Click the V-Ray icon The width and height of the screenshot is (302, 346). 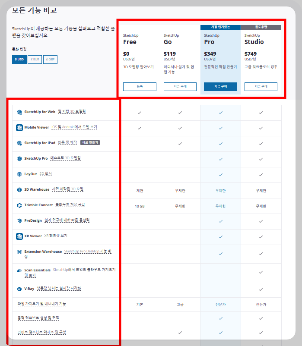tap(19, 289)
